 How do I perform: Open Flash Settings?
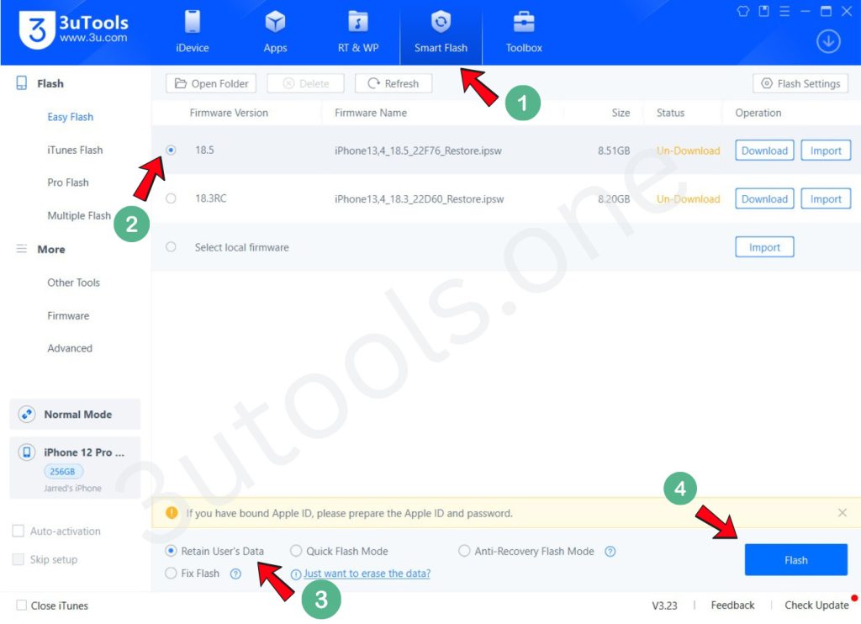(800, 83)
